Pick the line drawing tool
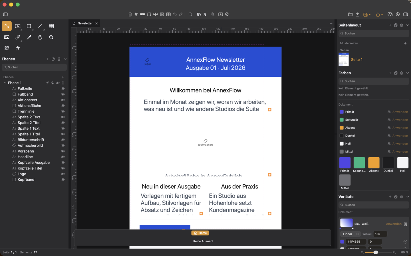The height and width of the screenshot is (256, 411). (x=40, y=26)
